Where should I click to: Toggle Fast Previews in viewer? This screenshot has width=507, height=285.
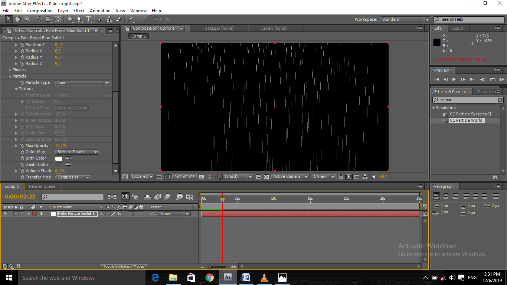click(x=349, y=177)
